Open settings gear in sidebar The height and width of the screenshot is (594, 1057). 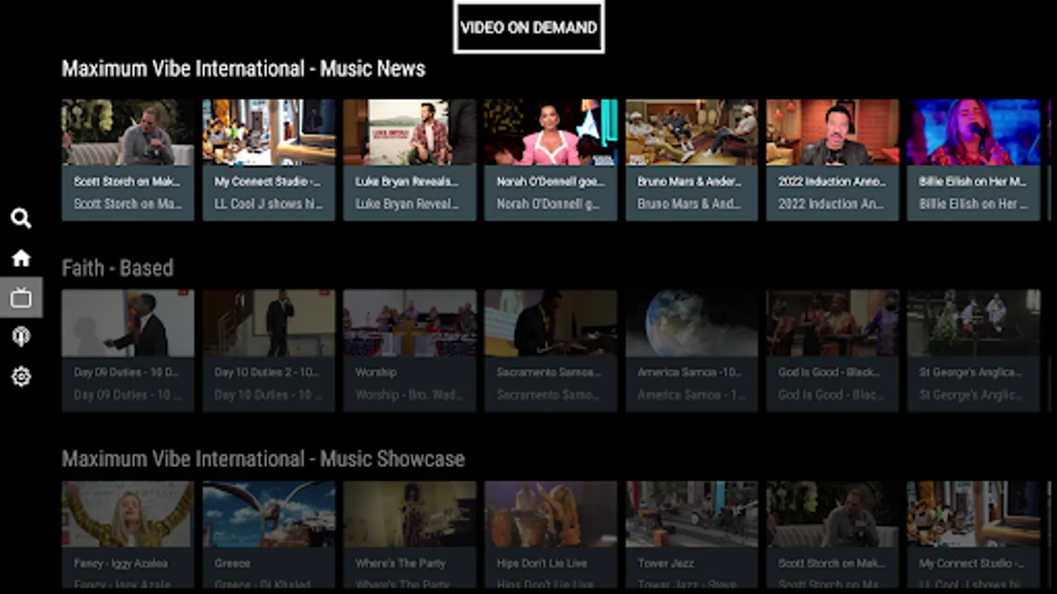coord(21,376)
